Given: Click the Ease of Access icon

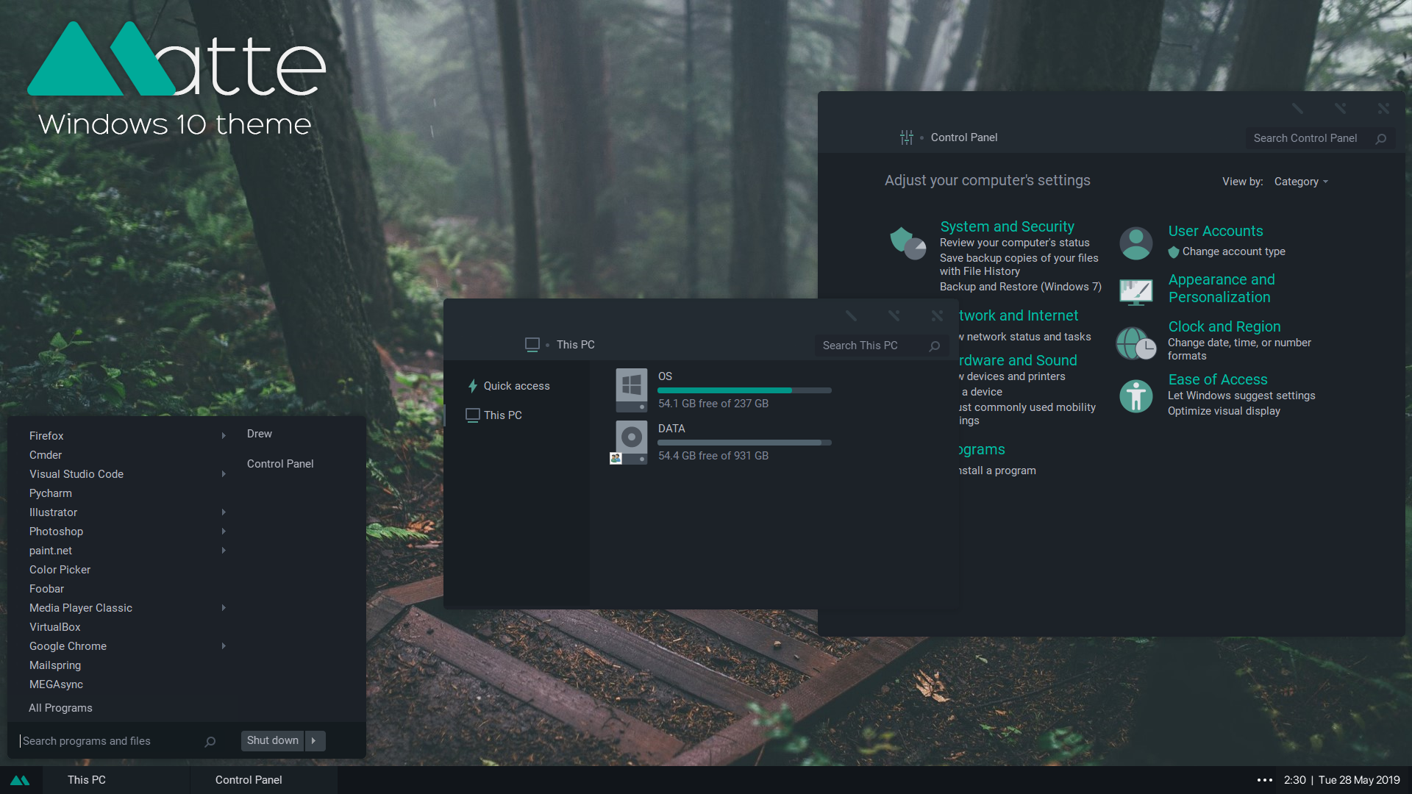Looking at the screenshot, I should point(1135,396).
